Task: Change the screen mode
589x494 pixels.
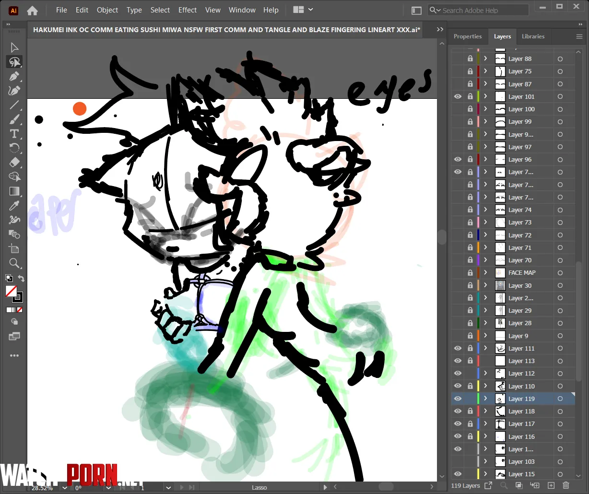Action: 14,337
